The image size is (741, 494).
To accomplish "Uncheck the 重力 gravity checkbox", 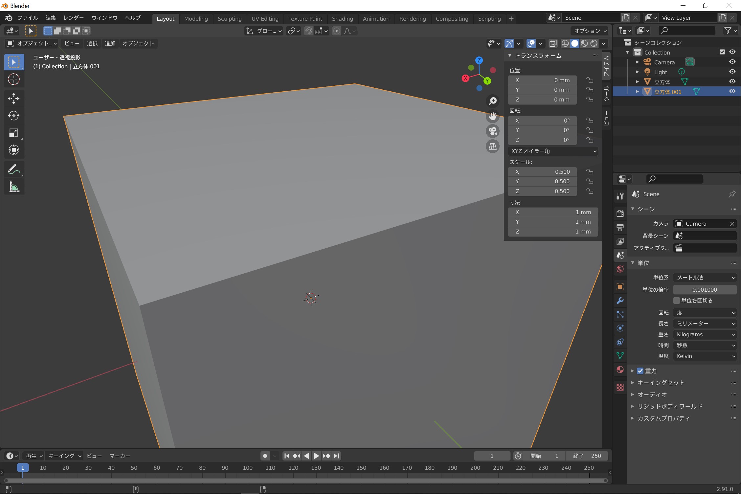I will (x=640, y=371).
